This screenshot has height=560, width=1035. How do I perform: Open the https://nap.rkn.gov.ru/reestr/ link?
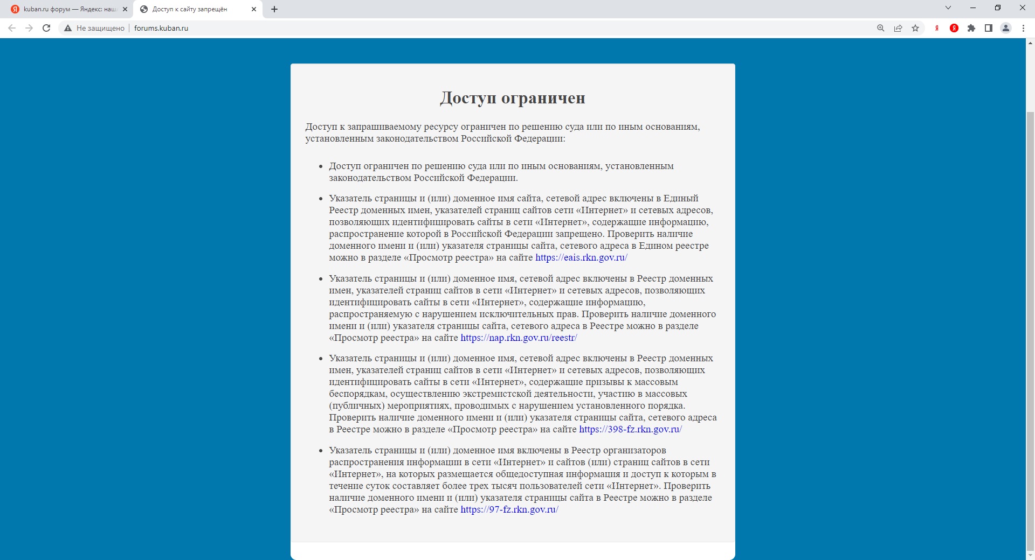[519, 338]
